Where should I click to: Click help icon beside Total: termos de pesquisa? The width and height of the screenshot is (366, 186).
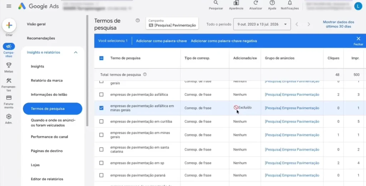click(145, 74)
